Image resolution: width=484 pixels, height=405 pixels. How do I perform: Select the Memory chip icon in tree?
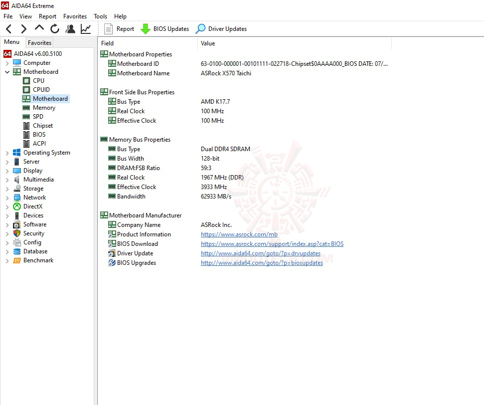click(26, 108)
